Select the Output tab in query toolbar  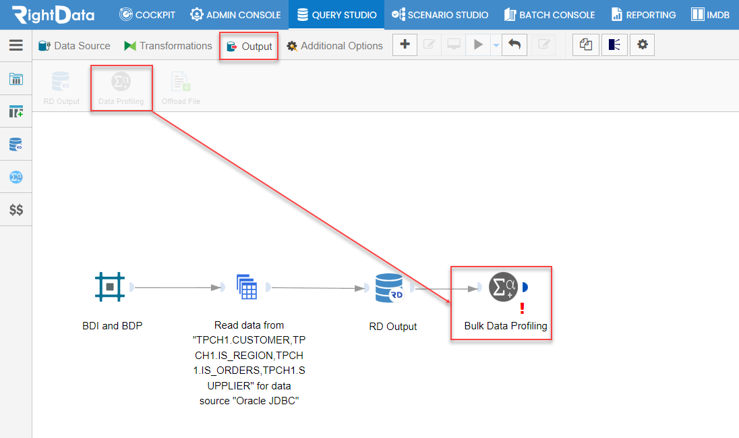point(249,46)
